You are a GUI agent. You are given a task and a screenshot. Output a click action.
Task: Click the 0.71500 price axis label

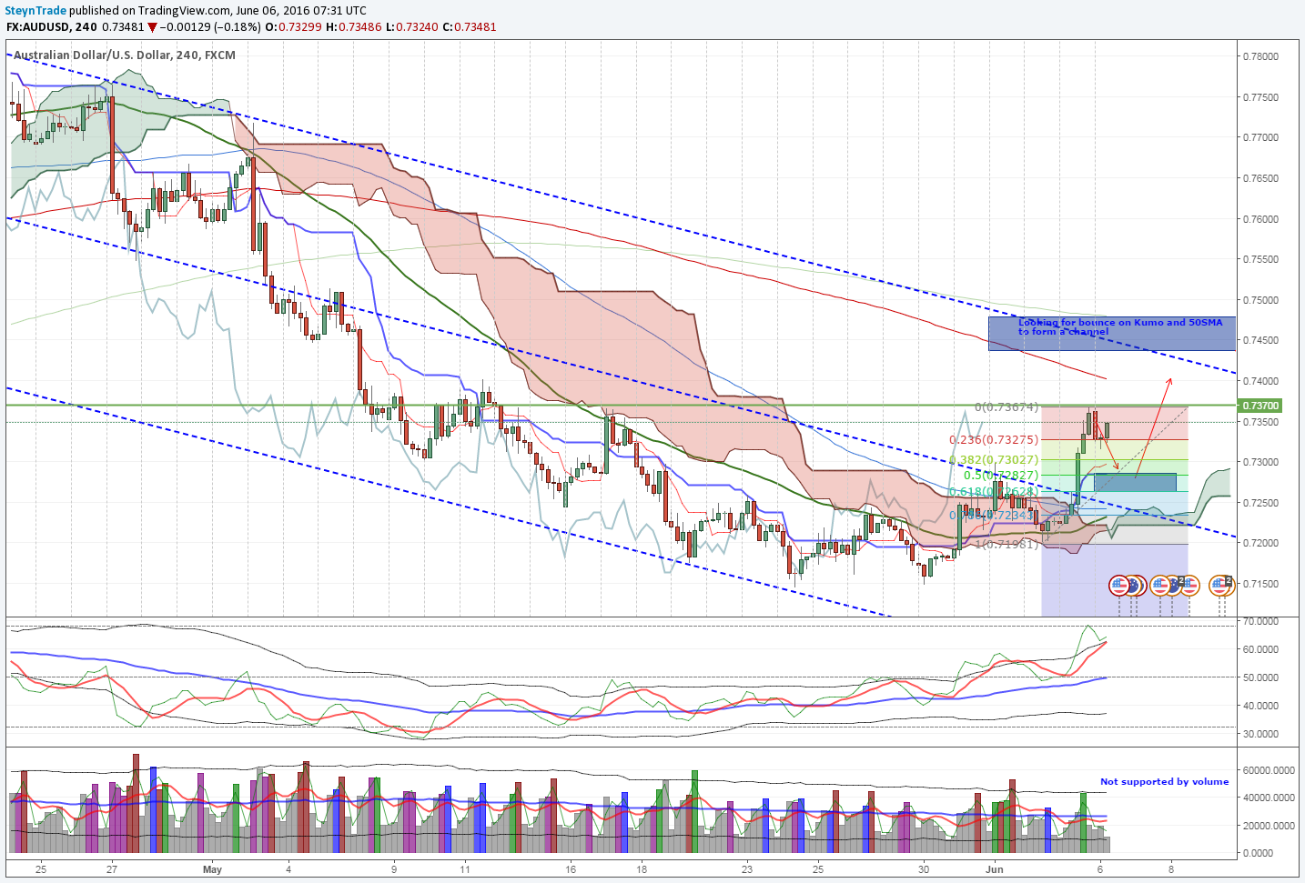point(1260,585)
